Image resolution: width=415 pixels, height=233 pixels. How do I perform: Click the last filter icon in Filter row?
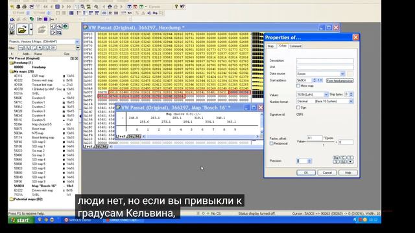coord(53,48)
